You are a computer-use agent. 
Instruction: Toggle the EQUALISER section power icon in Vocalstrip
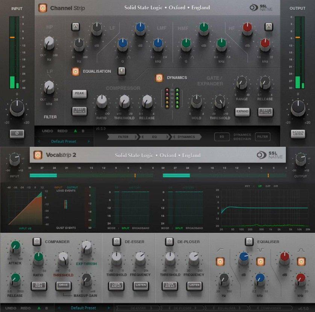point(248,242)
